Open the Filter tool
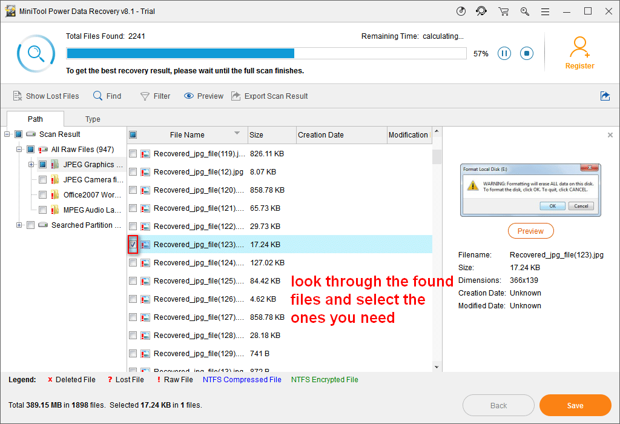Screen dimensions: 620x424 (x=155, y=96)
